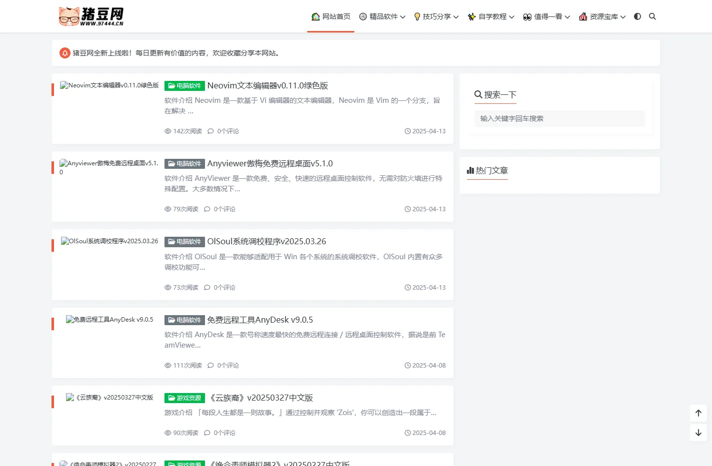Open Anyviewer傲梅免费远程桌面v5.1.0 article title
The height and width of the screenshot is (466, 712).
pyautogui.click(x=270, y=164)
